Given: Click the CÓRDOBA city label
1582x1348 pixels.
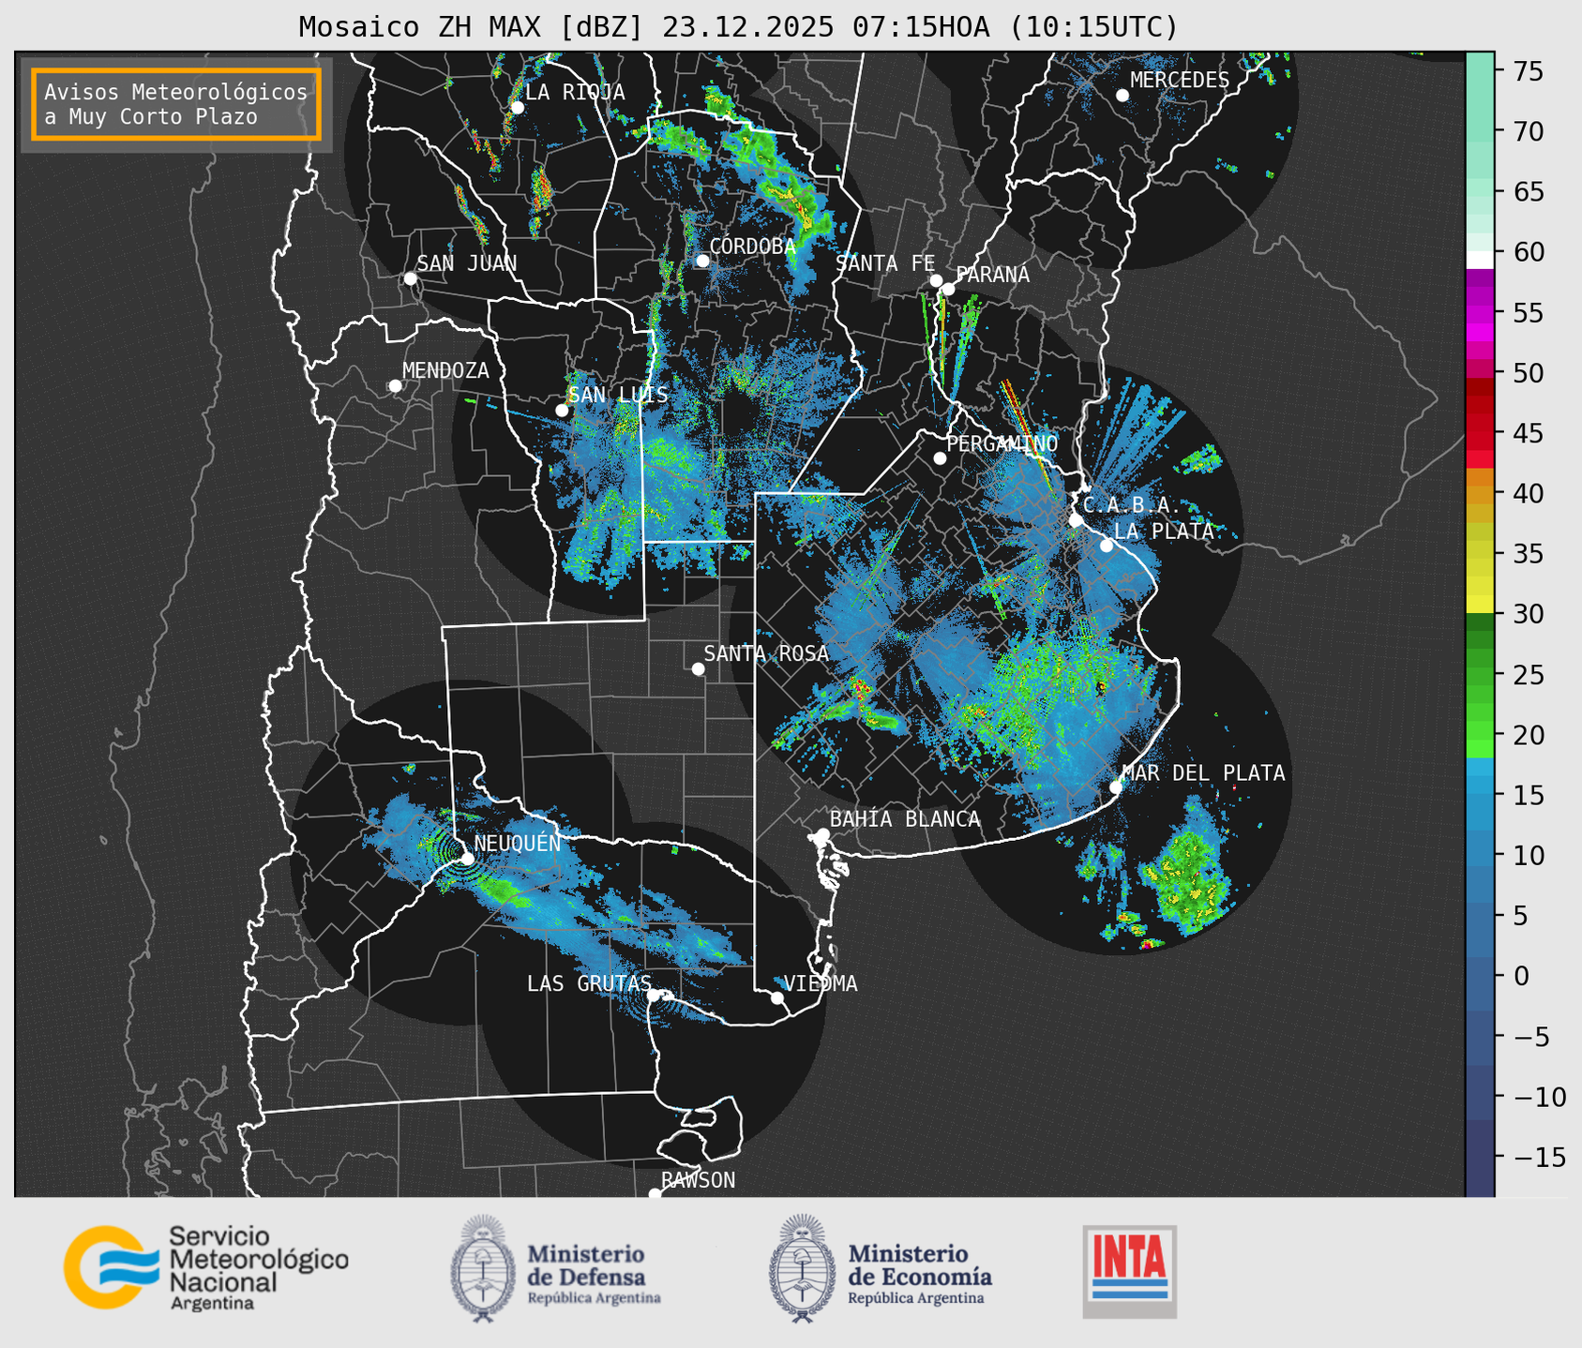Looking at the screenshot, I should pyautogui.click(x=752, y=246).
